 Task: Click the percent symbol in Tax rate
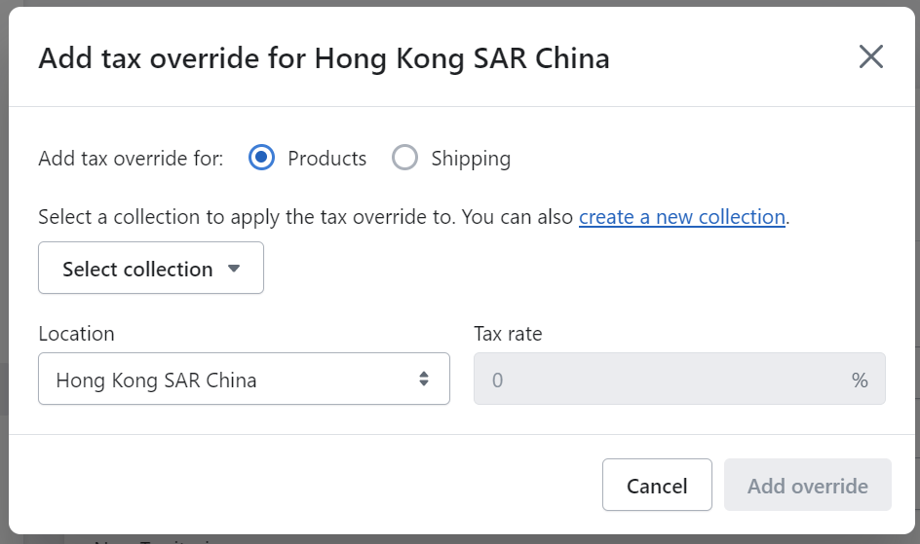(x=860, y=381)
